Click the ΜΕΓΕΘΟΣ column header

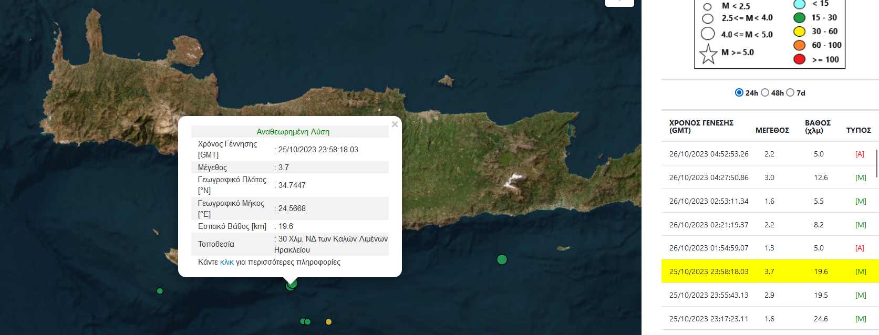click(772, 130)
